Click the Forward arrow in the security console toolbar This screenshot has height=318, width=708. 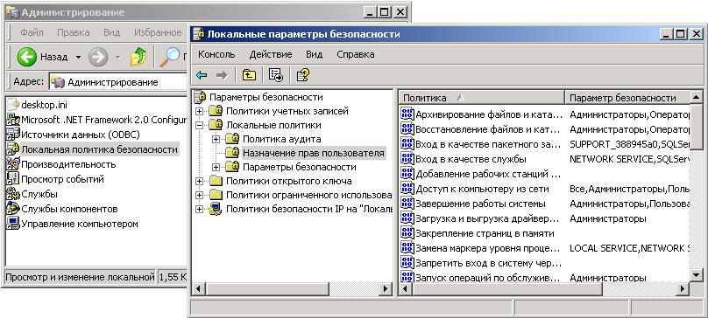click(x=221, y=75)
